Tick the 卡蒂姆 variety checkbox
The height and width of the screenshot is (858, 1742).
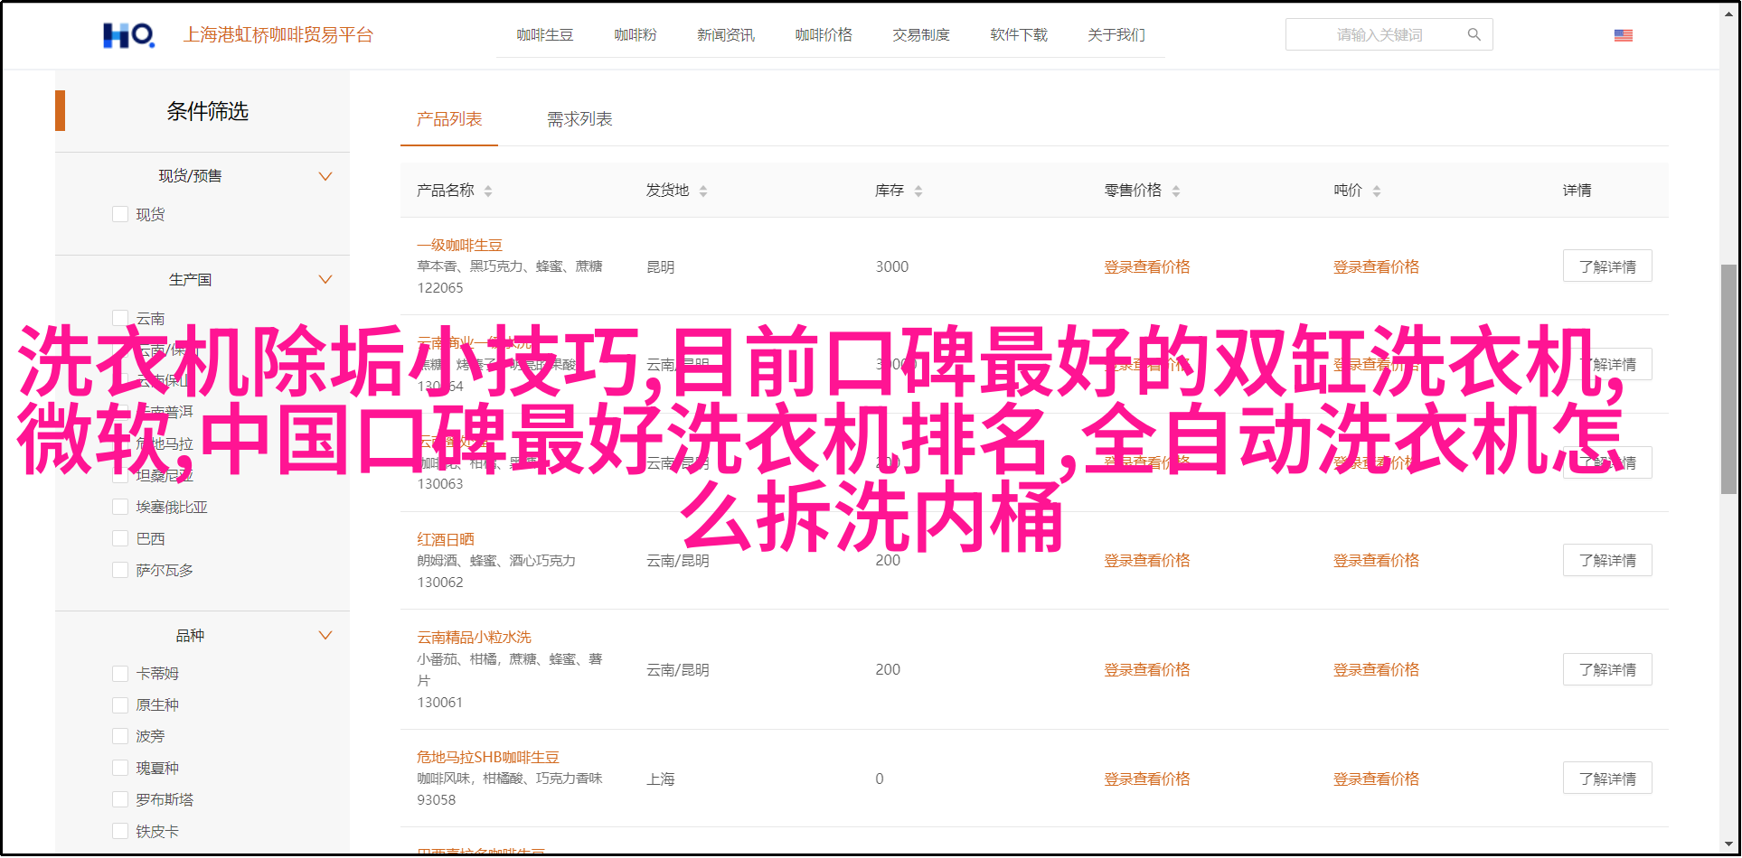tap(120, 674)
